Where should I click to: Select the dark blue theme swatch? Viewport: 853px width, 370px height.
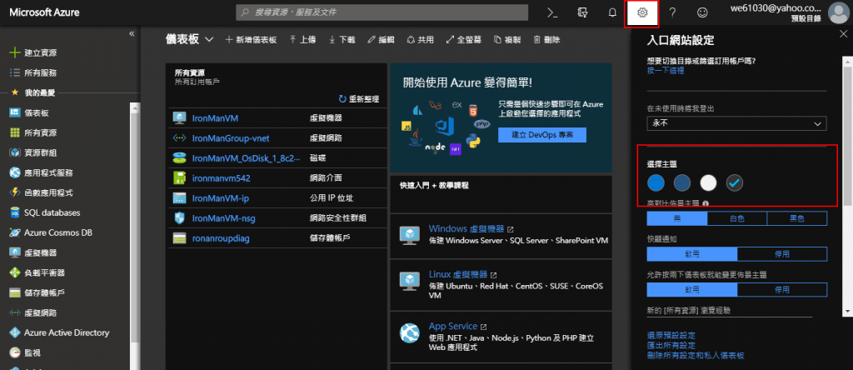pos(682,183)
